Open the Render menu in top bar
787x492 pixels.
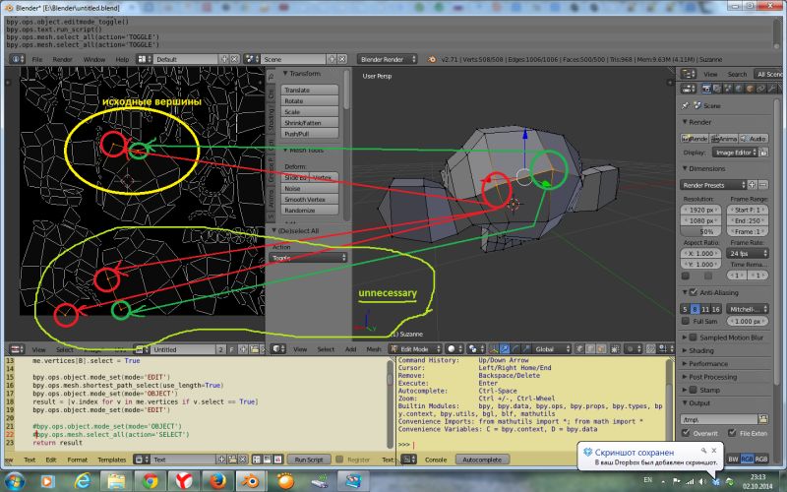point(62,59)
